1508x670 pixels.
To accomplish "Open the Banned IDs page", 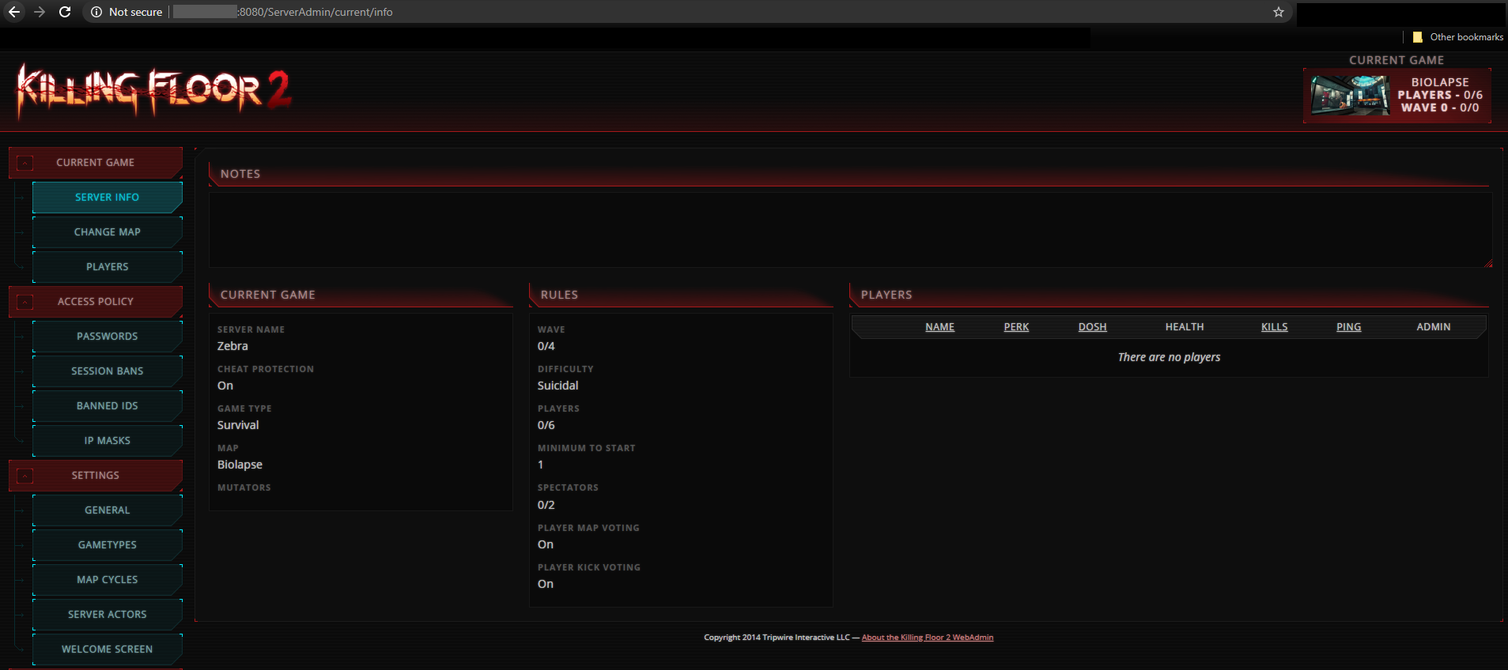I will click(108, 406).
